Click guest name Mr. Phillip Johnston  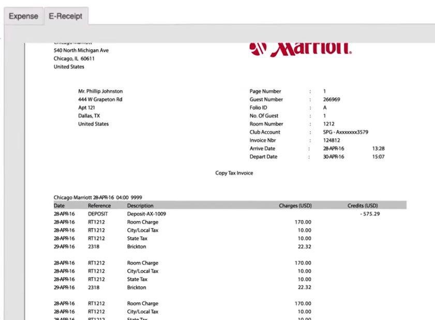click(x=100, y=91)
